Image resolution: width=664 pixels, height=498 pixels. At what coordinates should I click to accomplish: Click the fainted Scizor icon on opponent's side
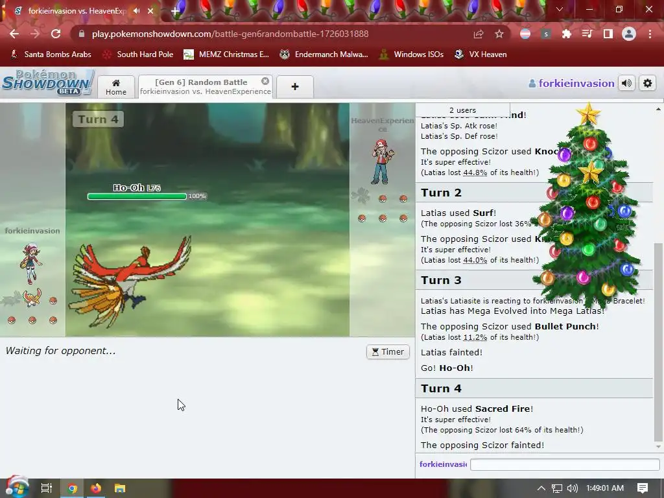(x=361, y=196)
